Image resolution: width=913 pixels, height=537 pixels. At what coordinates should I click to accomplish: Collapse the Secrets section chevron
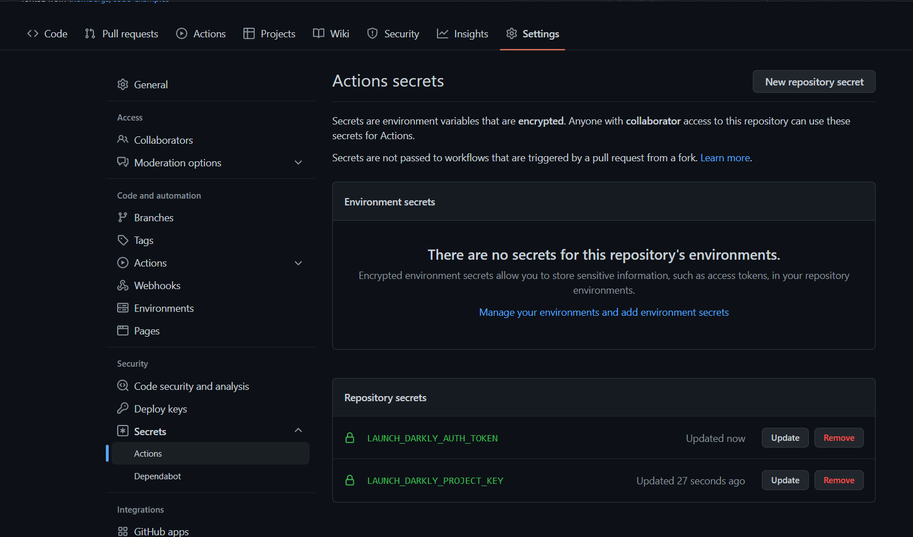[298, 431]
